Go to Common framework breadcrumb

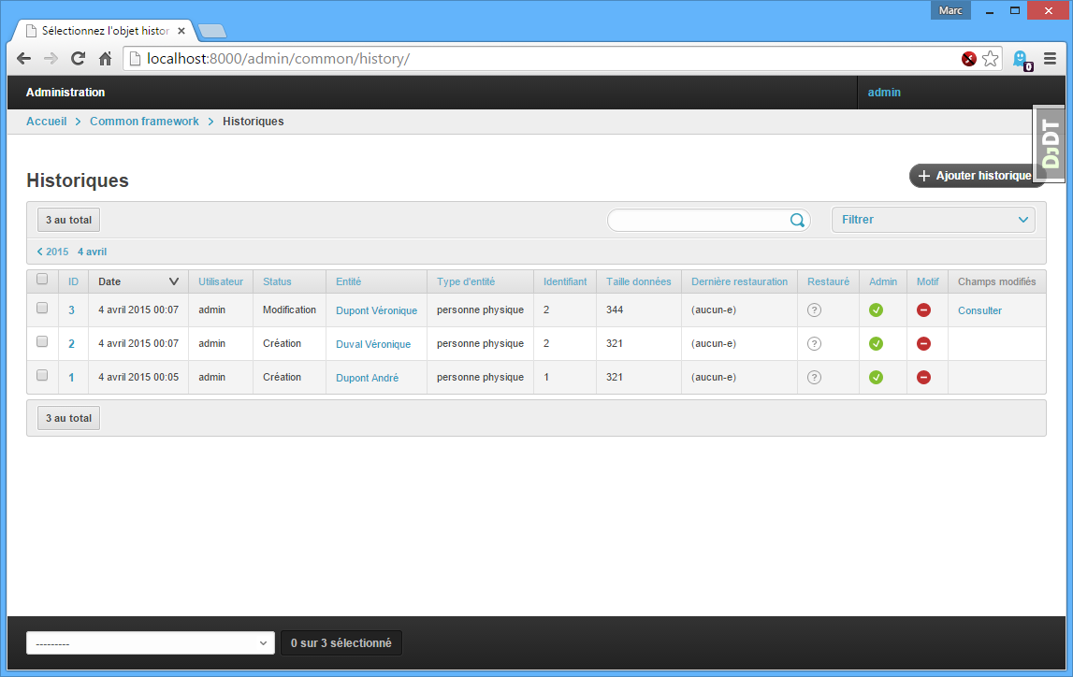point(144,122)
